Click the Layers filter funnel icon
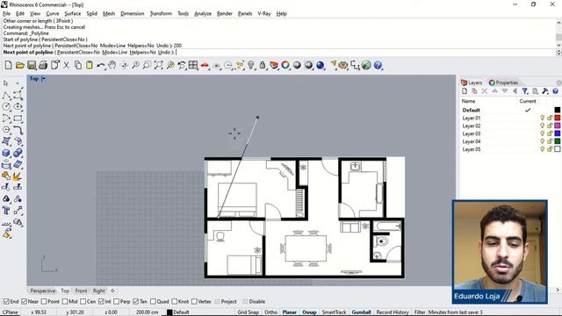562x316 pixels. [525, 91]
